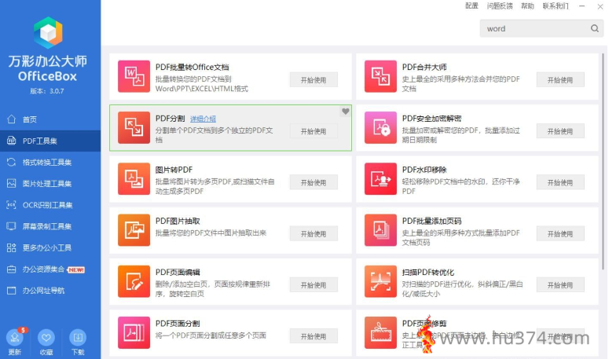Open the 配置 menu at top

pos(471,5)
